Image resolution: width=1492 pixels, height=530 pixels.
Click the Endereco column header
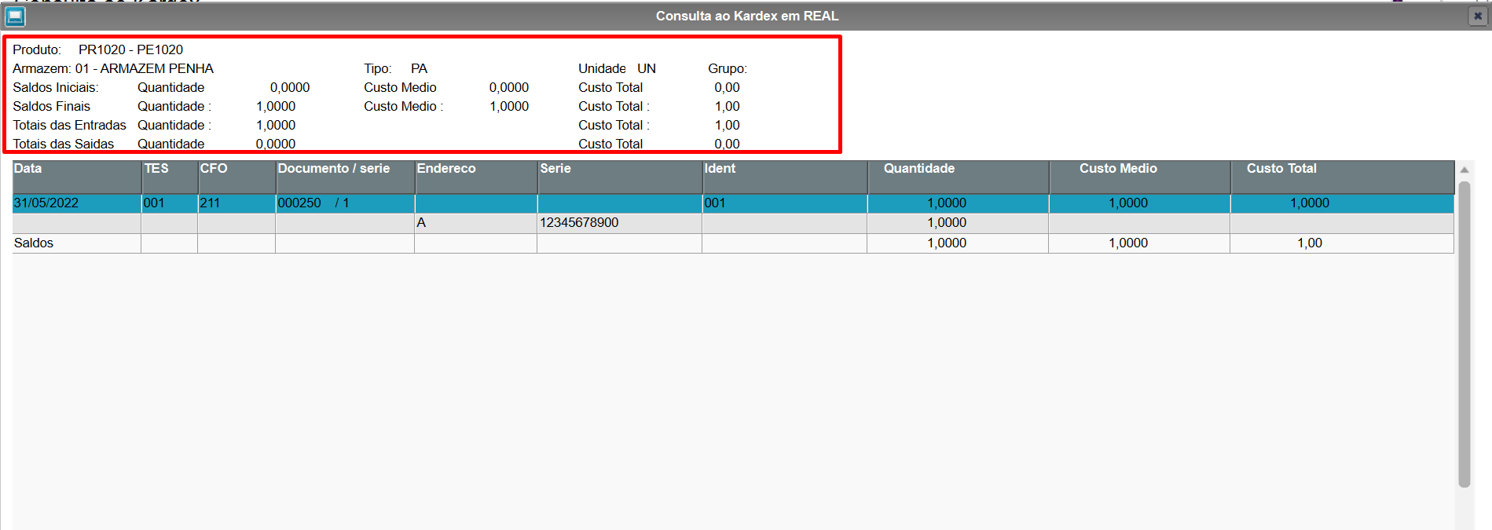click(476, 177)
